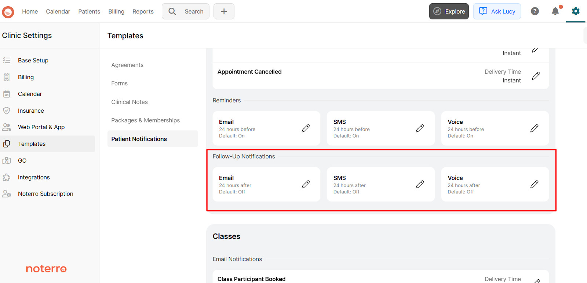This screenshot has width=587, height=283.
Task: Click the plus add button
Action: pos(224,11)
